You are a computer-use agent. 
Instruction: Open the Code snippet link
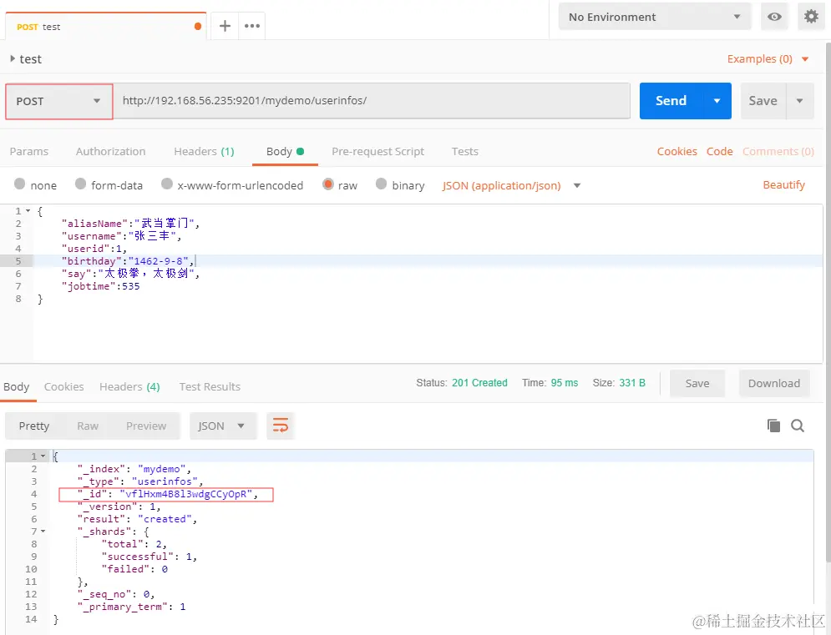[x=719, y=152]
